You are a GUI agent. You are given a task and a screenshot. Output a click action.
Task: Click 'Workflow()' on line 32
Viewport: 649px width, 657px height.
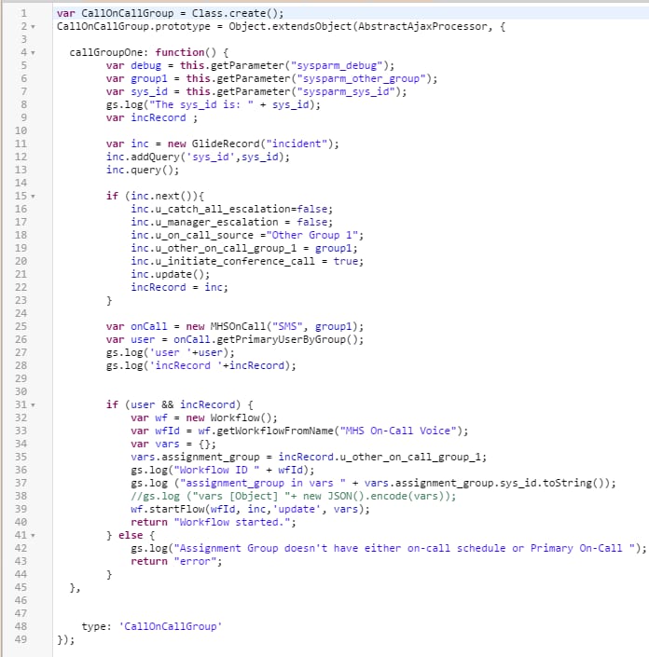coord(242,417)
